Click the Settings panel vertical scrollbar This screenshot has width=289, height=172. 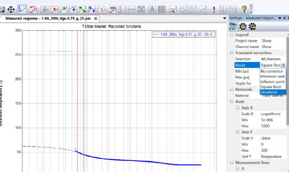288,81
